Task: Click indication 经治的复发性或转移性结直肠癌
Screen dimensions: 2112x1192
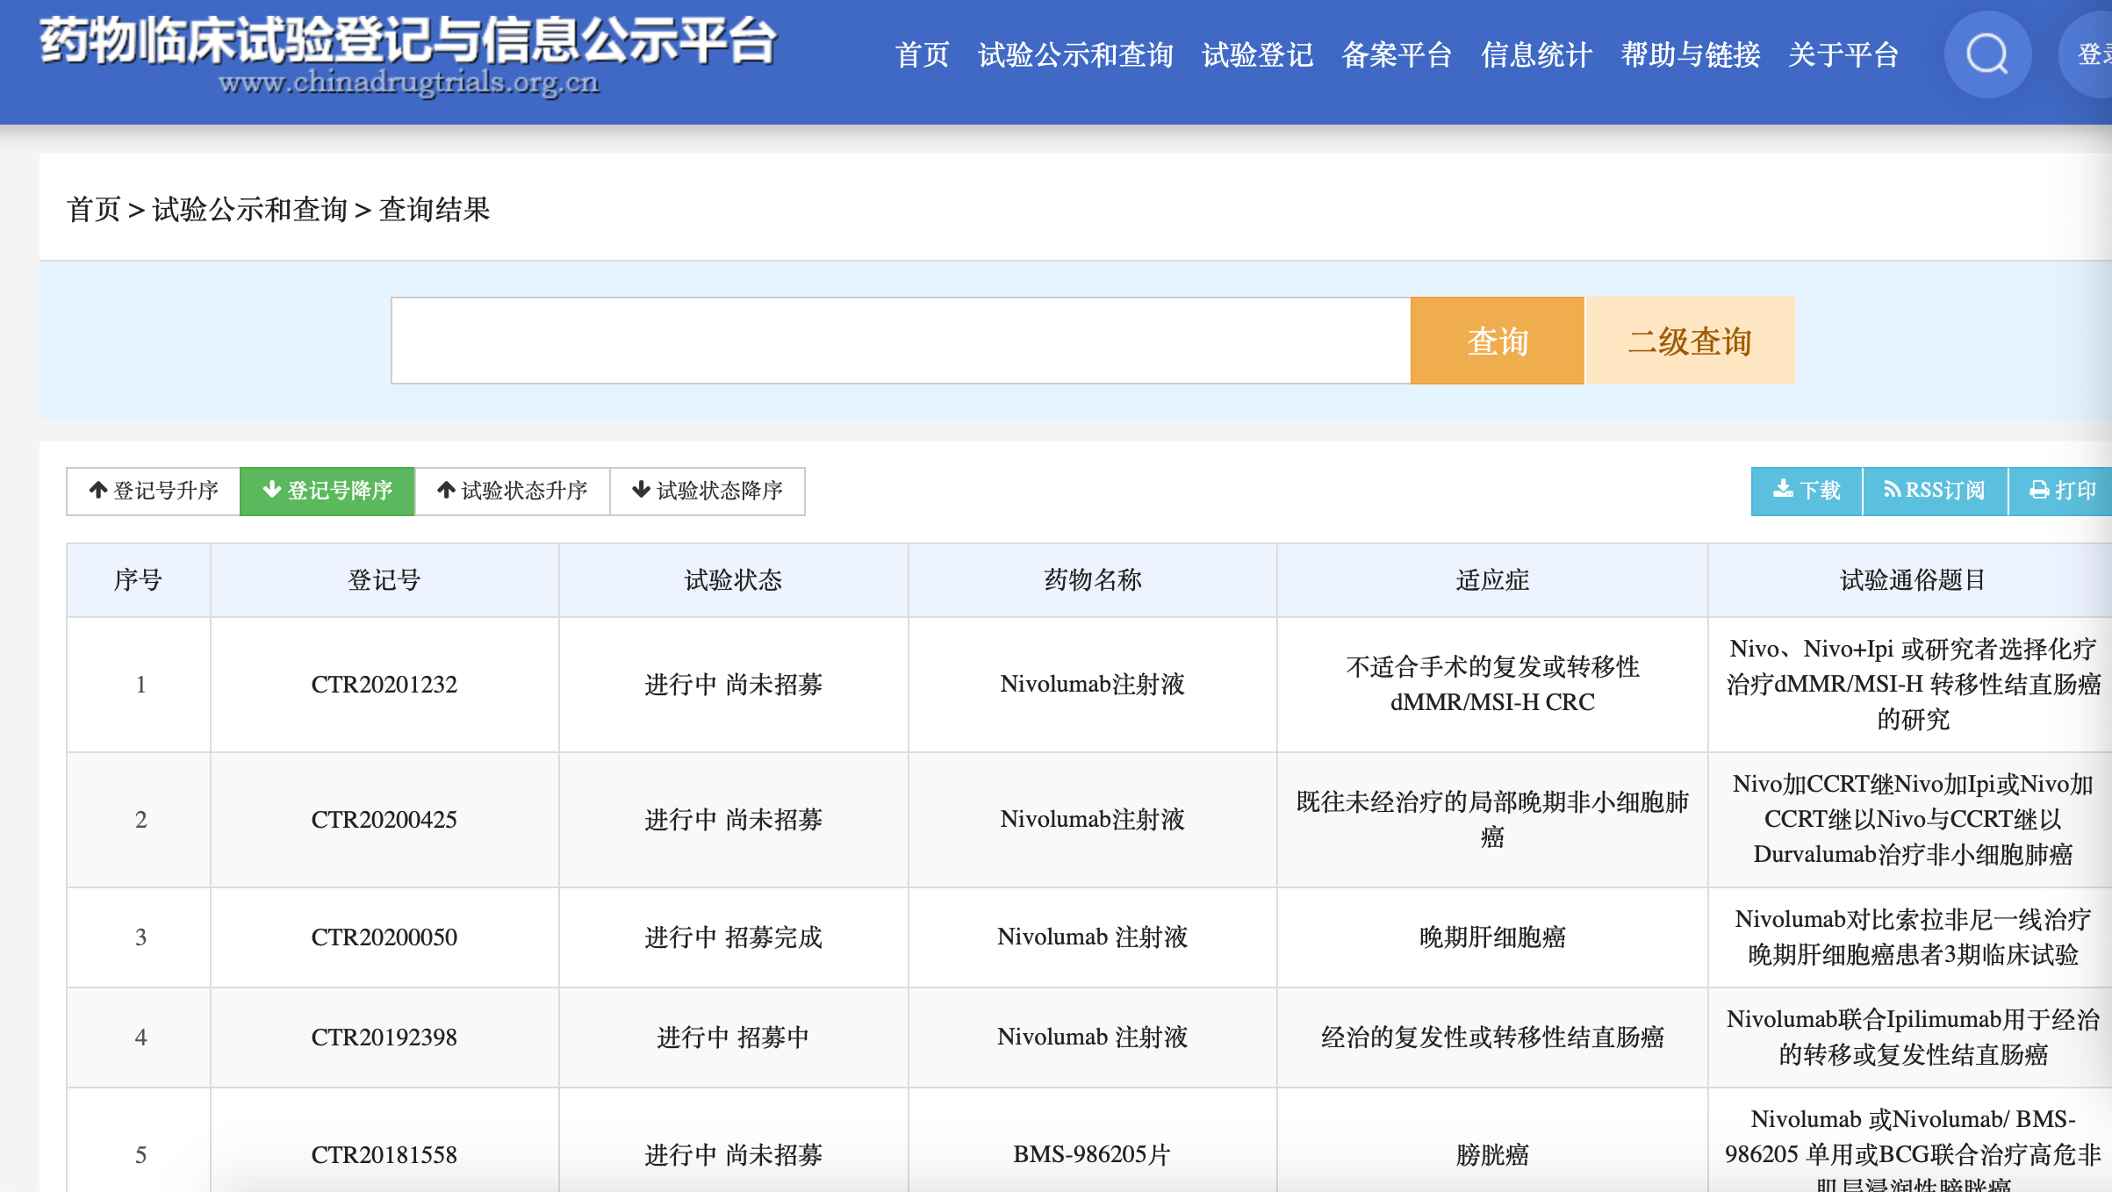Action: coord(1492,1038)
